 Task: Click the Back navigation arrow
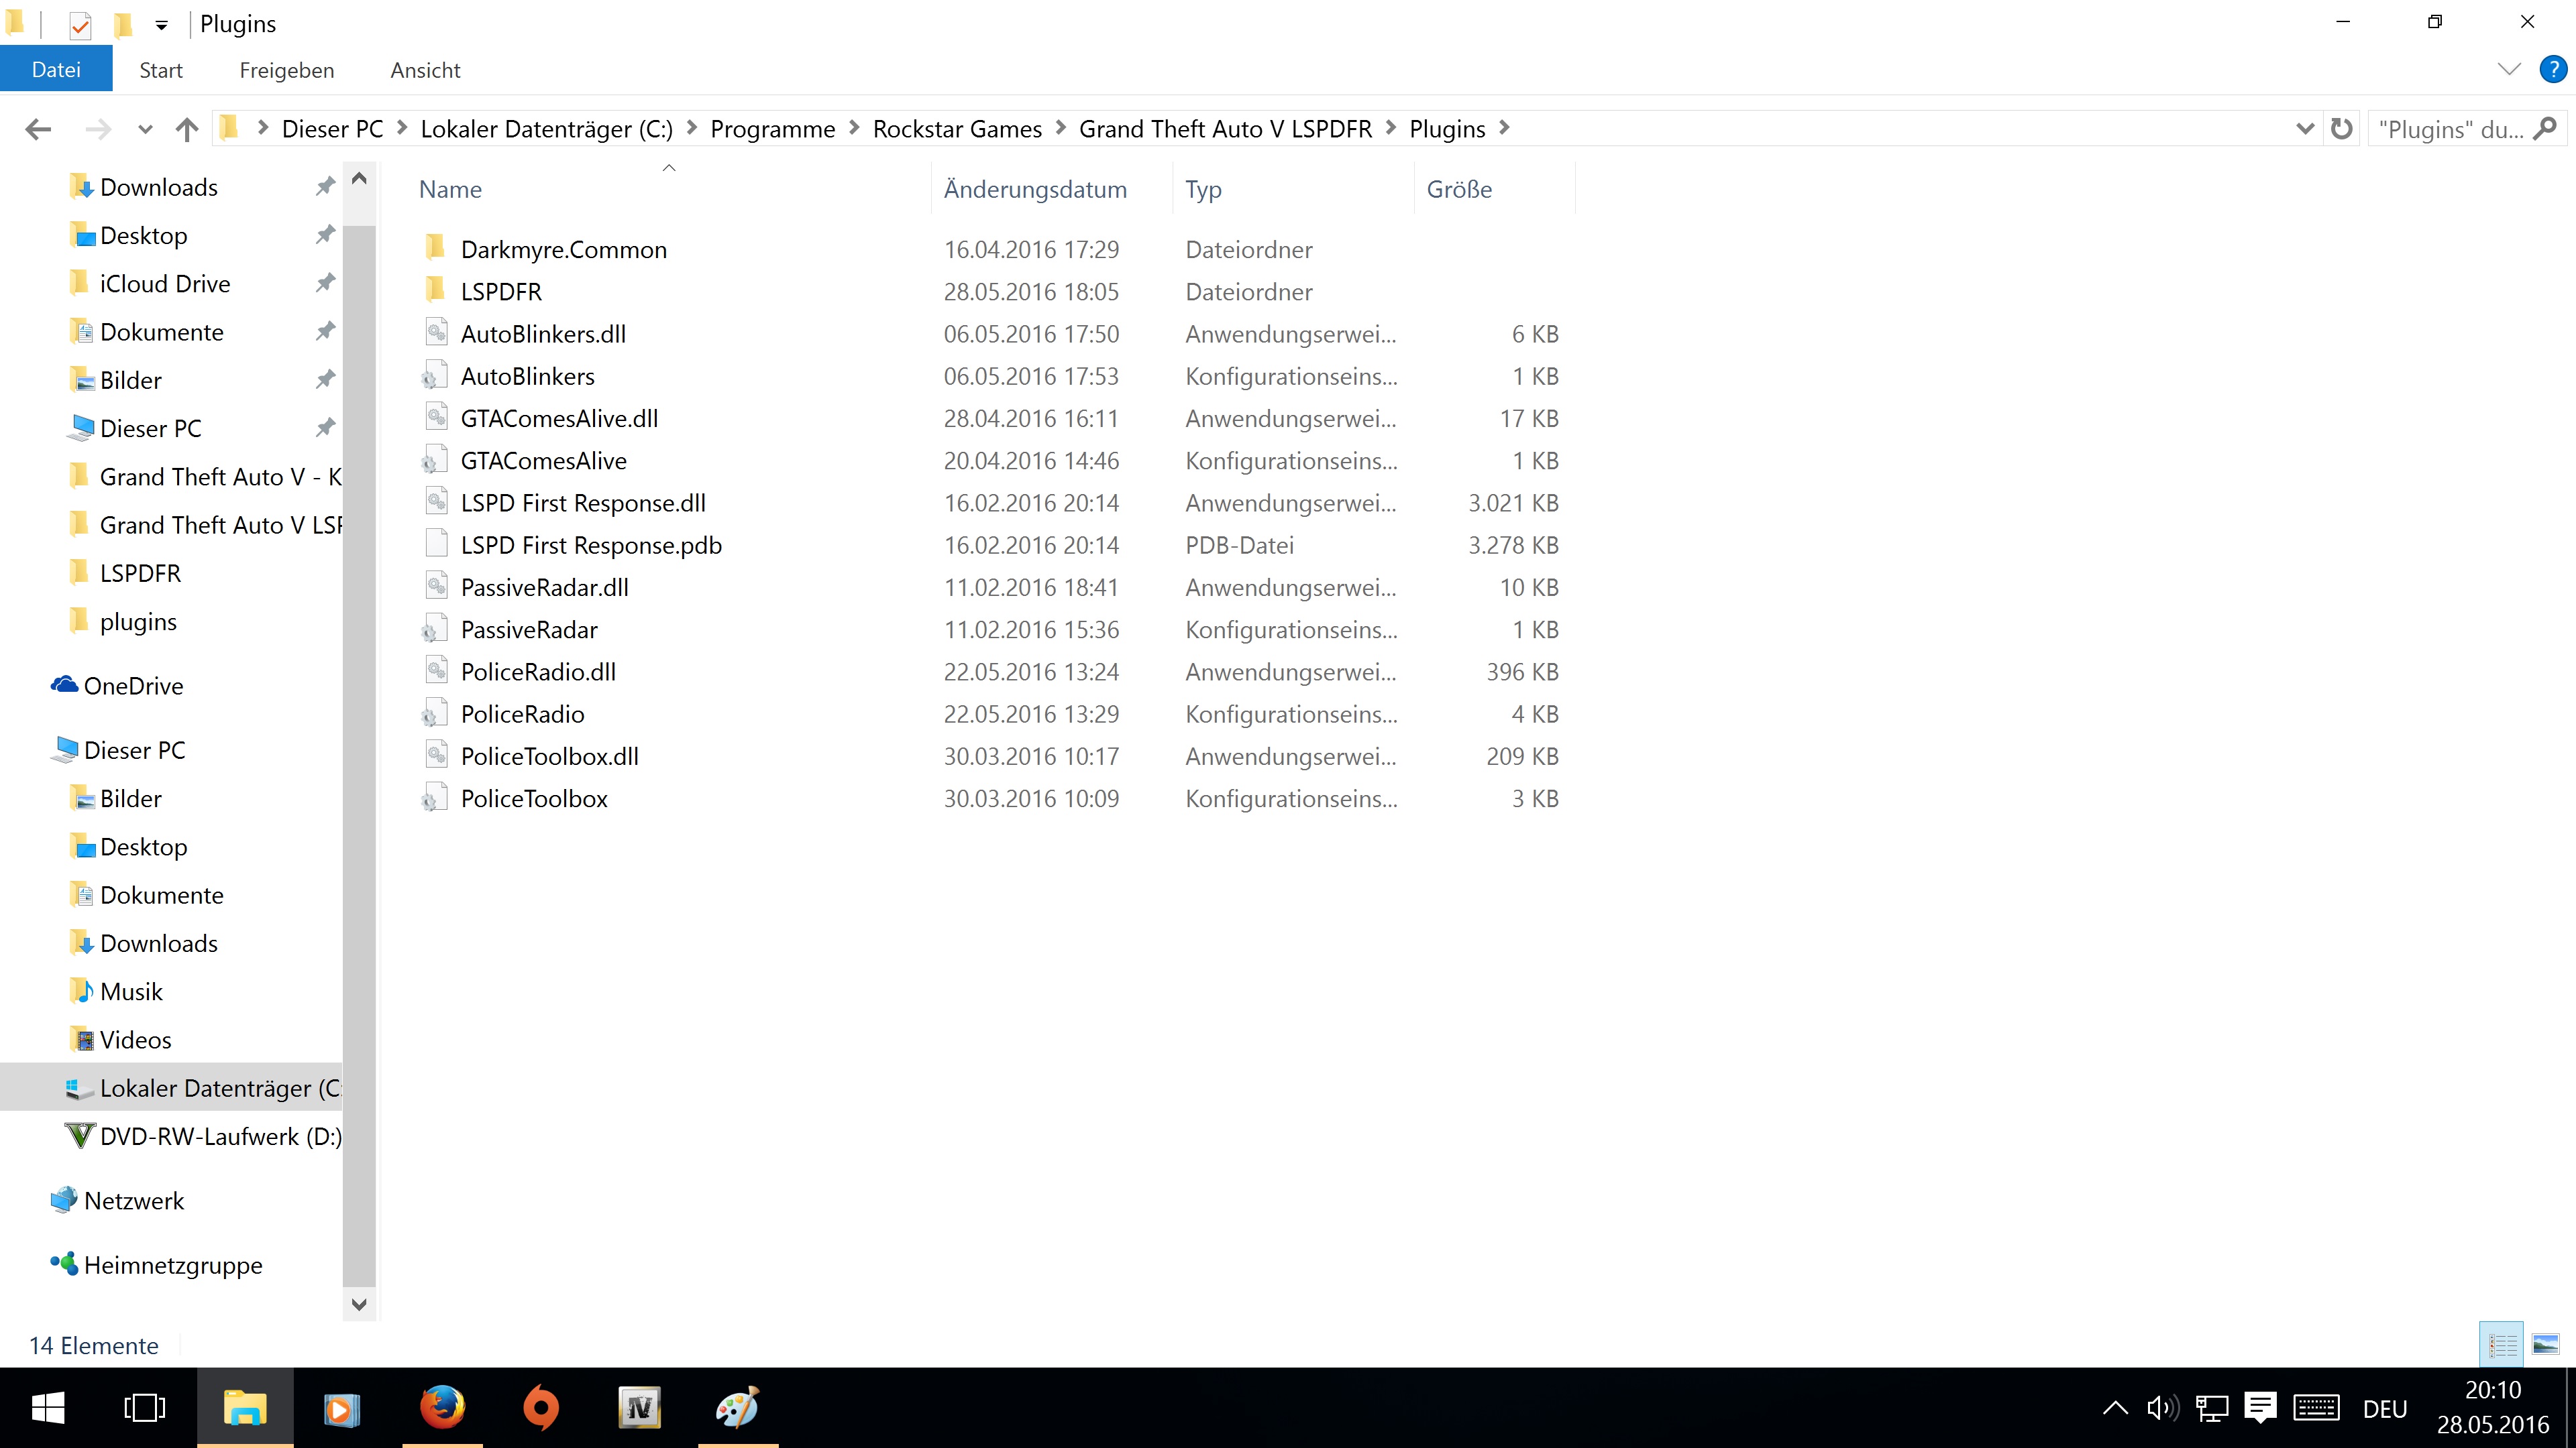point(38,129)
